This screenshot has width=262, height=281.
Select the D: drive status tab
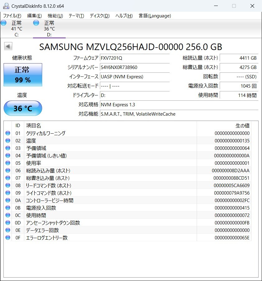point(45,29)
